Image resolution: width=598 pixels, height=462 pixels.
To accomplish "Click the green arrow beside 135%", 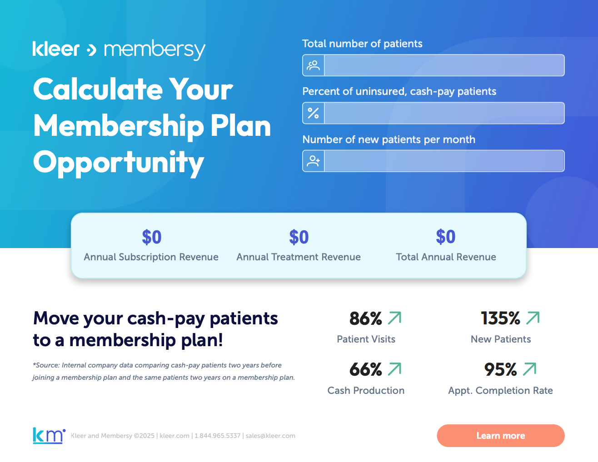I will 533,318.
